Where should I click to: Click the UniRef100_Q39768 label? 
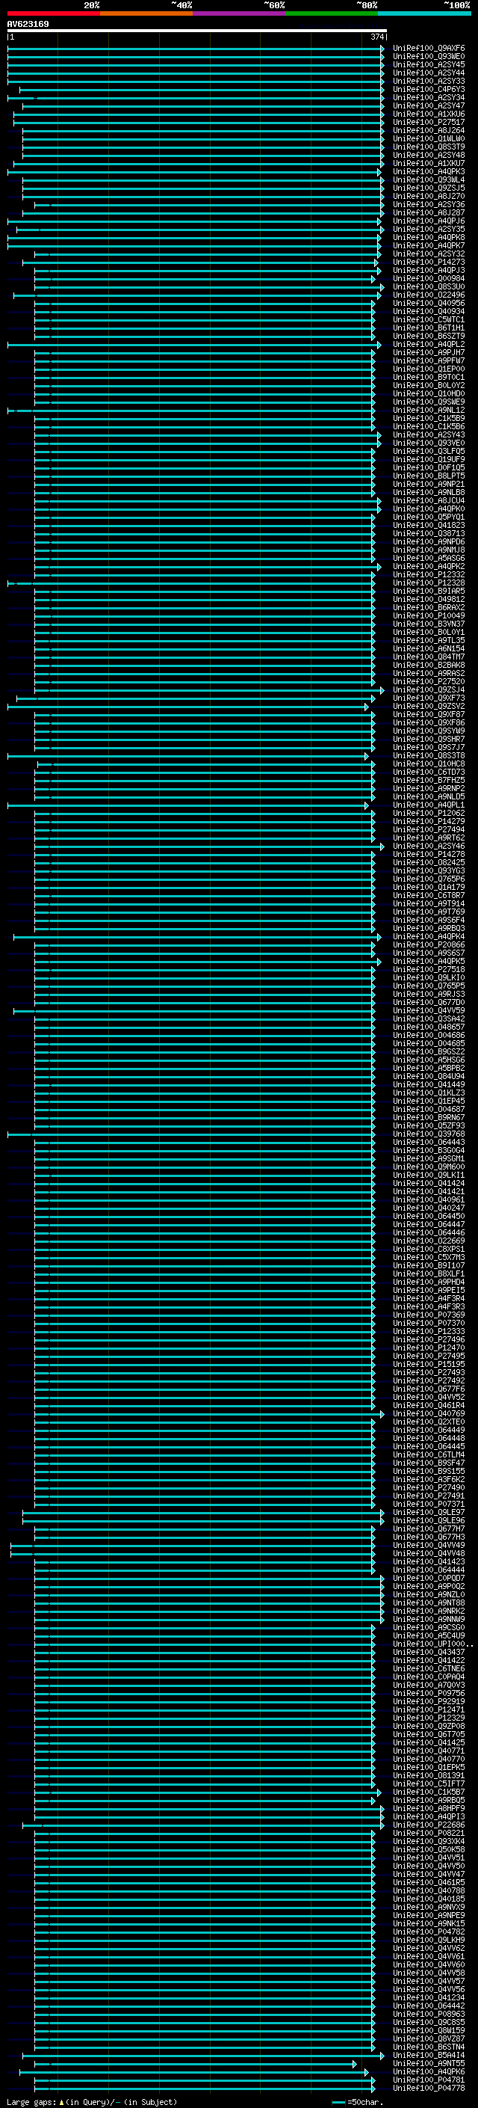pyautogui.click(x=428, y=1134)
